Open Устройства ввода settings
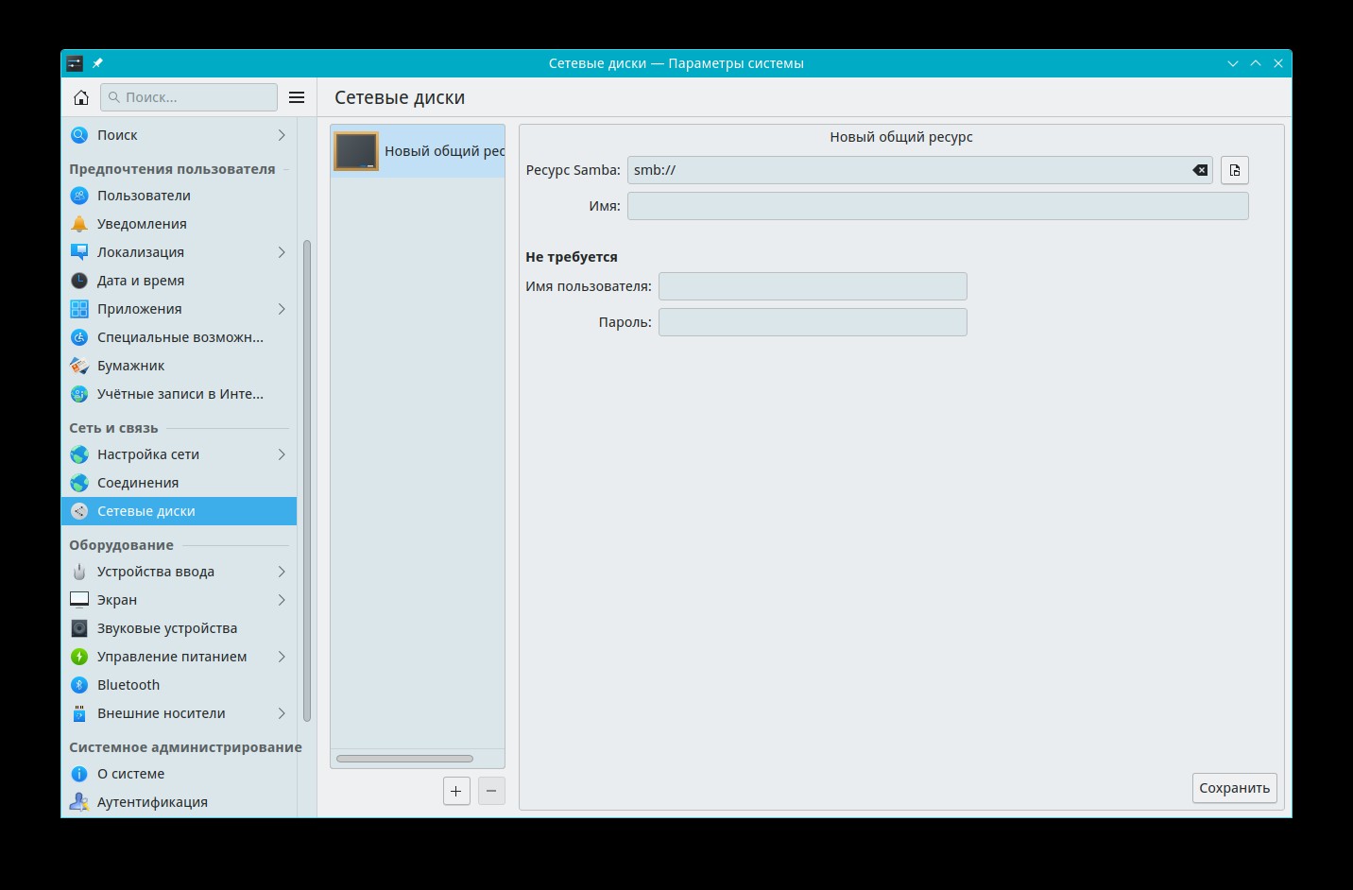 (x=179, y=572)
